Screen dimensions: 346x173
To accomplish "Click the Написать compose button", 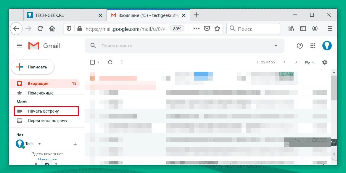I will coord(33,67).
